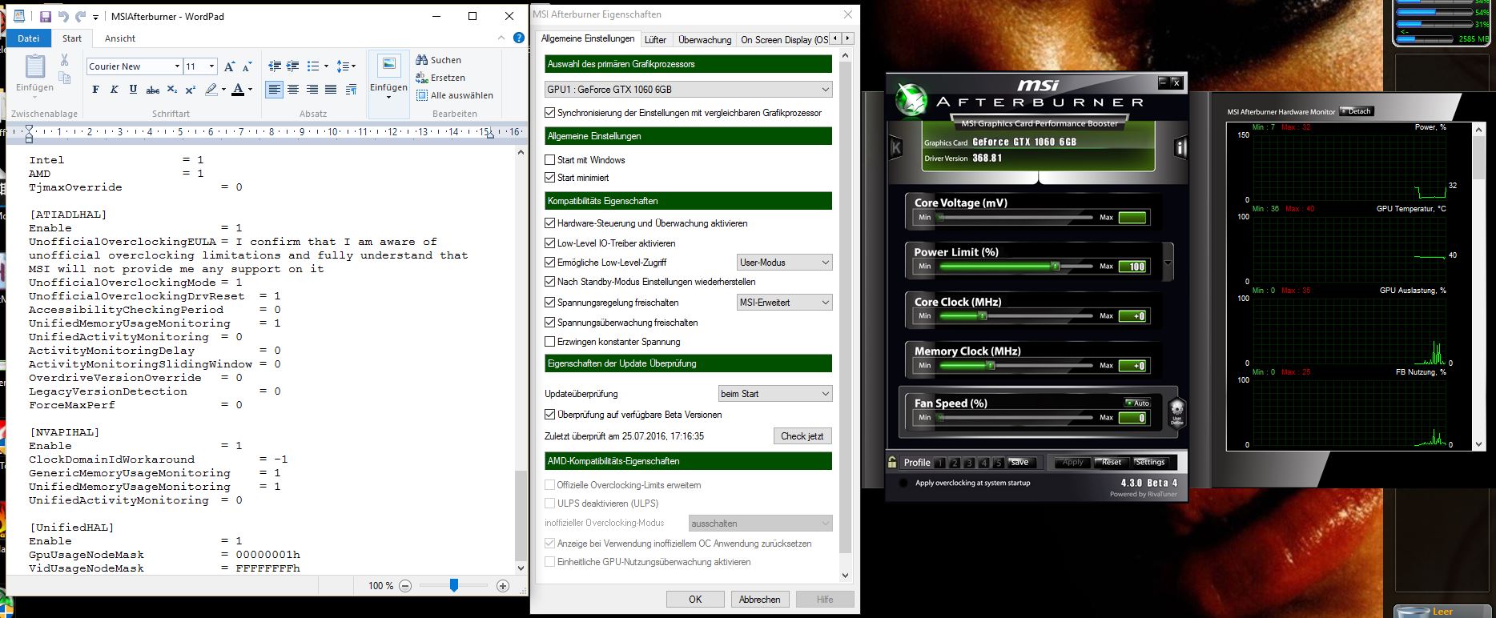Save the document in WordPad toolbar
Image resolution: width=1496 pixels, height=618 pixels.
pos(46,16)
